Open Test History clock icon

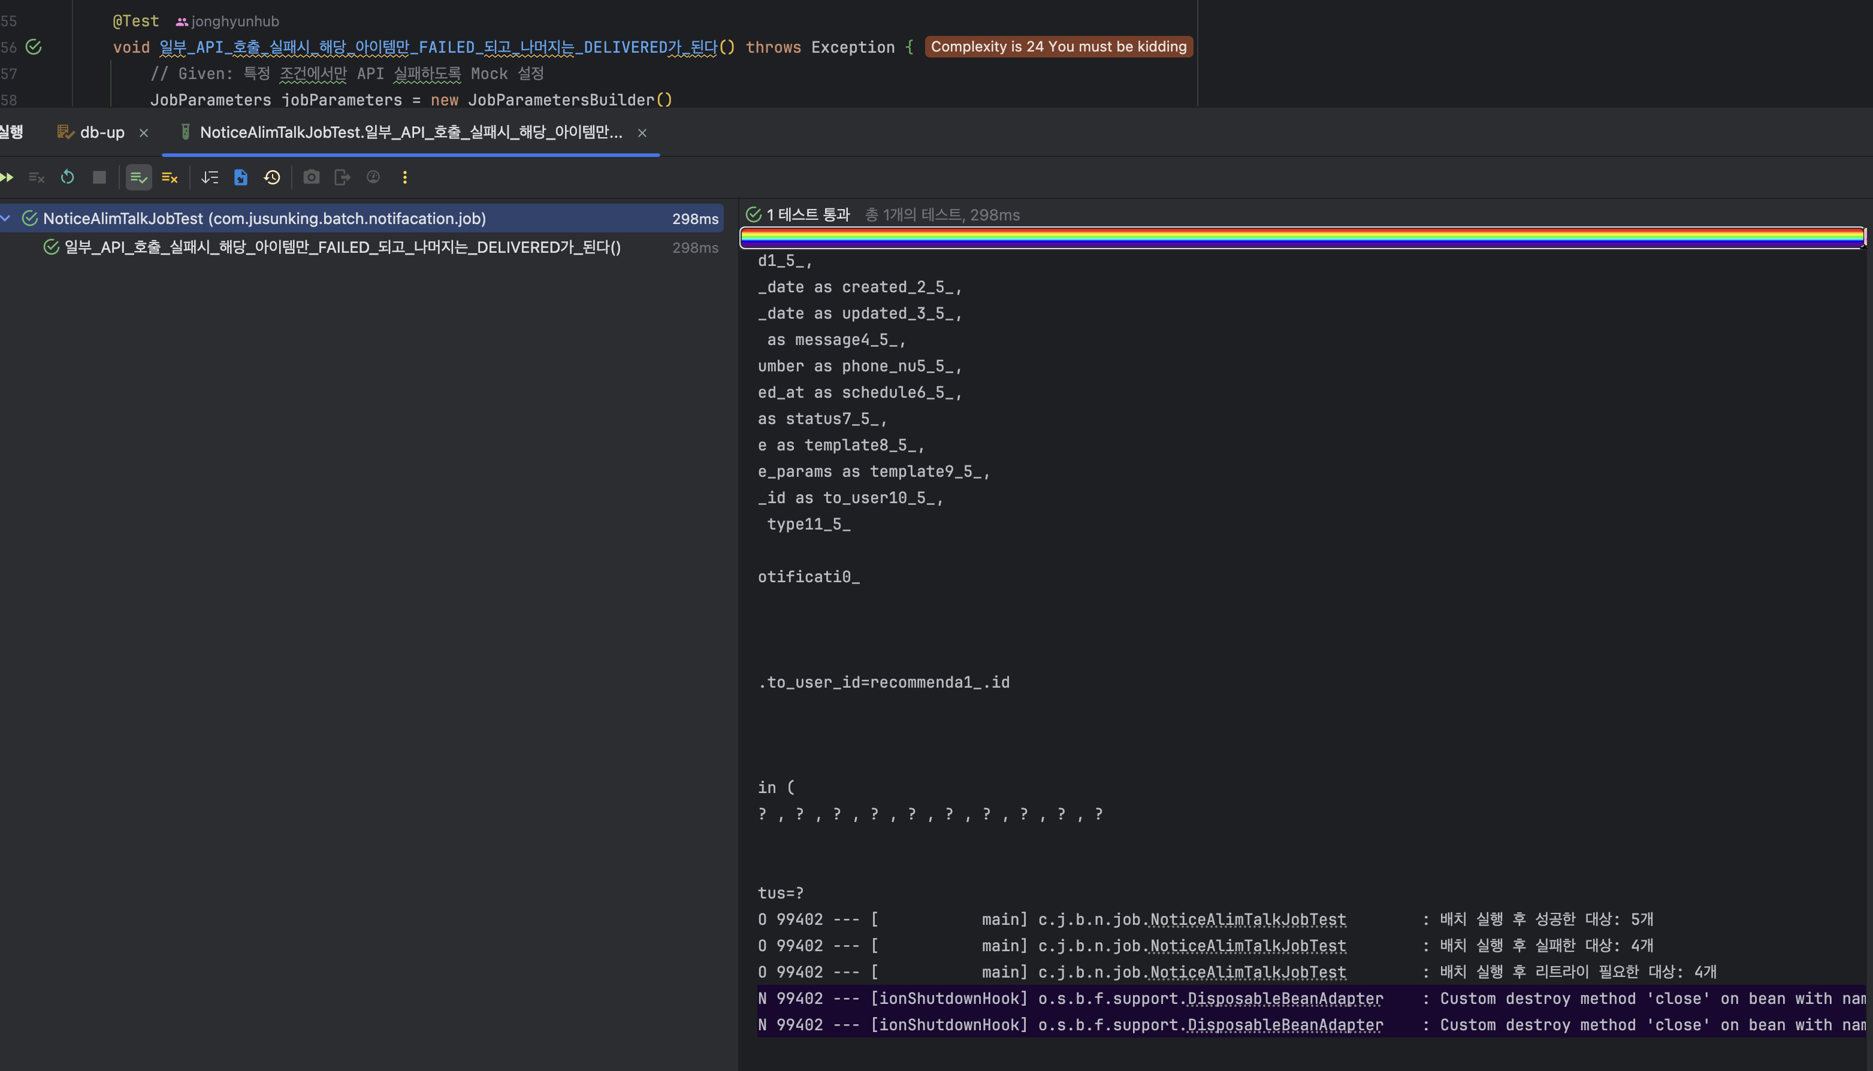pyautogui.click(x=272, y=177)
